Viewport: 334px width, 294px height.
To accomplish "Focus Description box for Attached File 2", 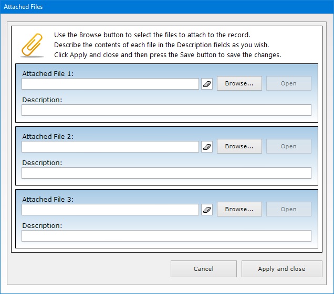I will 166,173.
